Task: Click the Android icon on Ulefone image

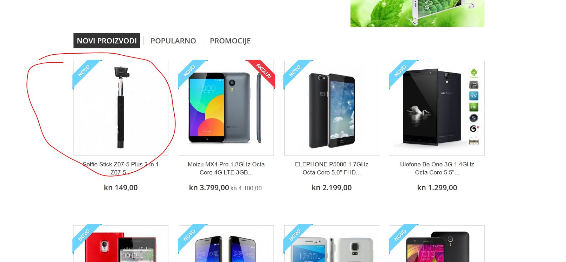Action: 474,73
